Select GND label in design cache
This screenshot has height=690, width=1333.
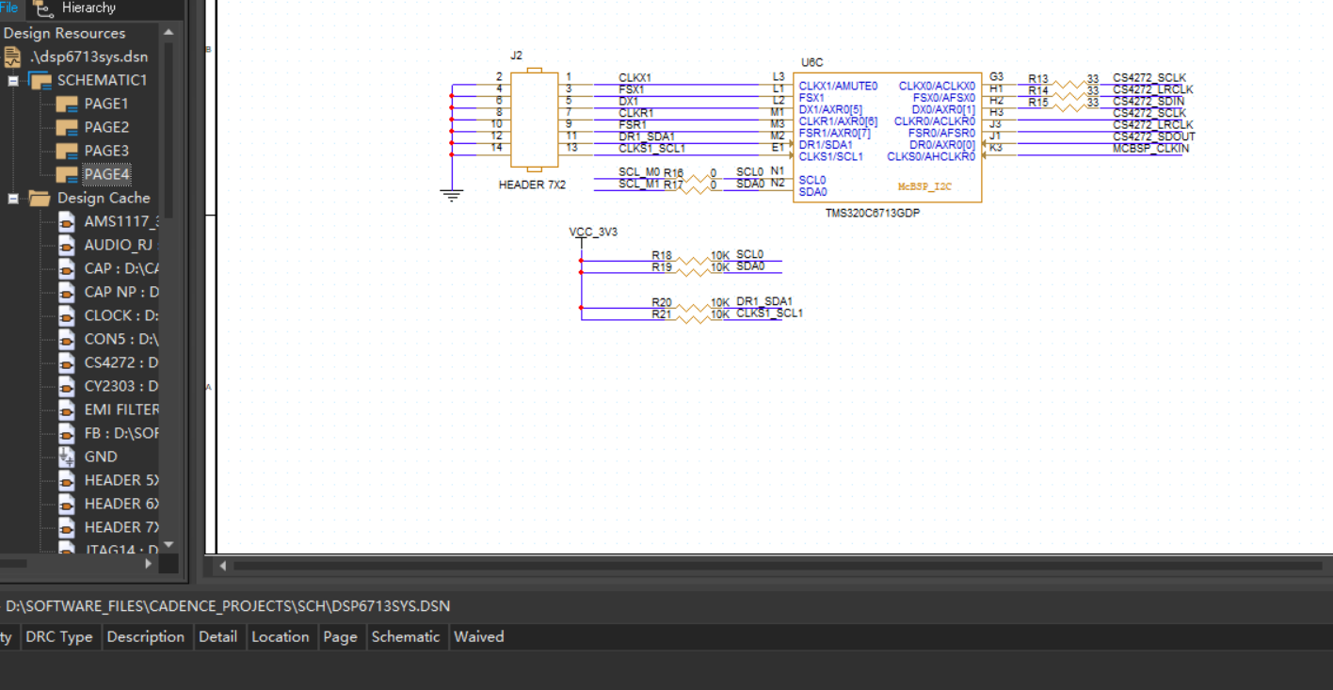click(101, 457)
